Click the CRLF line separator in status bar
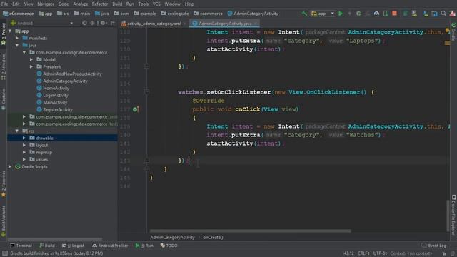This screenshot has height=257, width=457. [363, 253]
